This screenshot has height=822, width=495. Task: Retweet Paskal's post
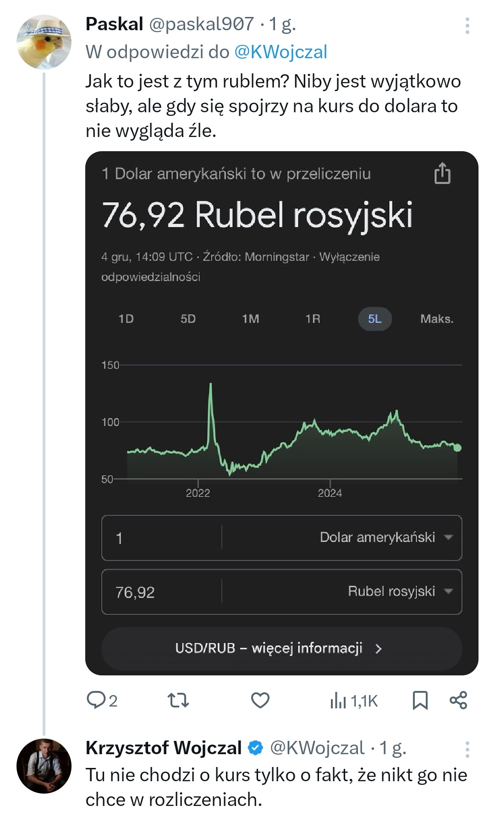pyautogui.click(x=178, y=700)
